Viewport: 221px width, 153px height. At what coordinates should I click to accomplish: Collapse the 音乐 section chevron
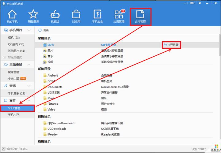coord(29,86)
